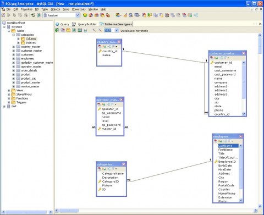Viewport: 264px width, 215px height.
Task: Click the zoom percentage input field
Action: pyautogui.click(x=109, y=30)
